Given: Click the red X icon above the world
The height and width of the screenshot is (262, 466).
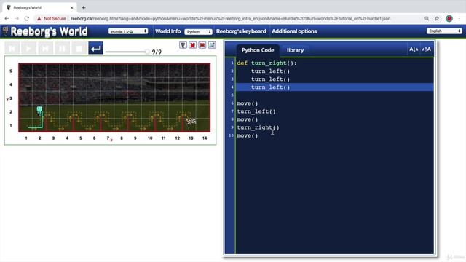Looking at the screenshot, I should [x=192, y=45].
